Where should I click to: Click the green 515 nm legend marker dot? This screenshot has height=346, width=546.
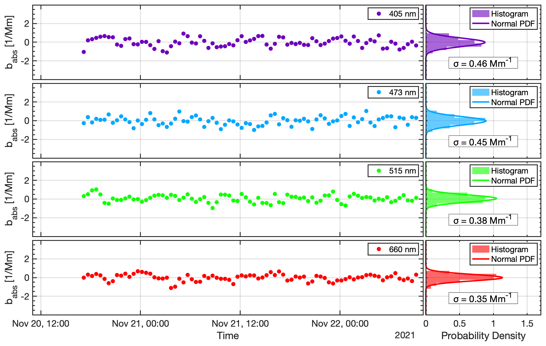379,171
